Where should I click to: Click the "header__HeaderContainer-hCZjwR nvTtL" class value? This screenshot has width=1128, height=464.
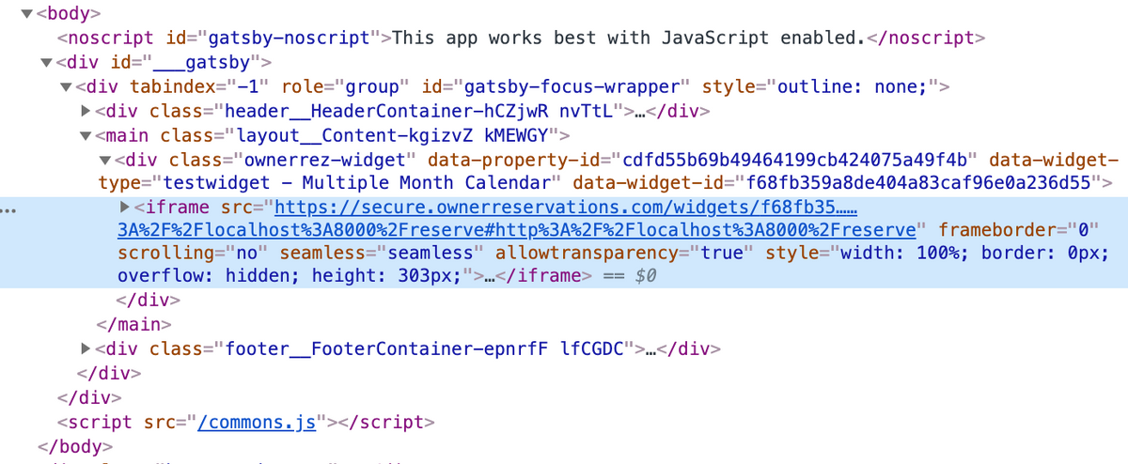pyautogui.click(x=418, y=111)
